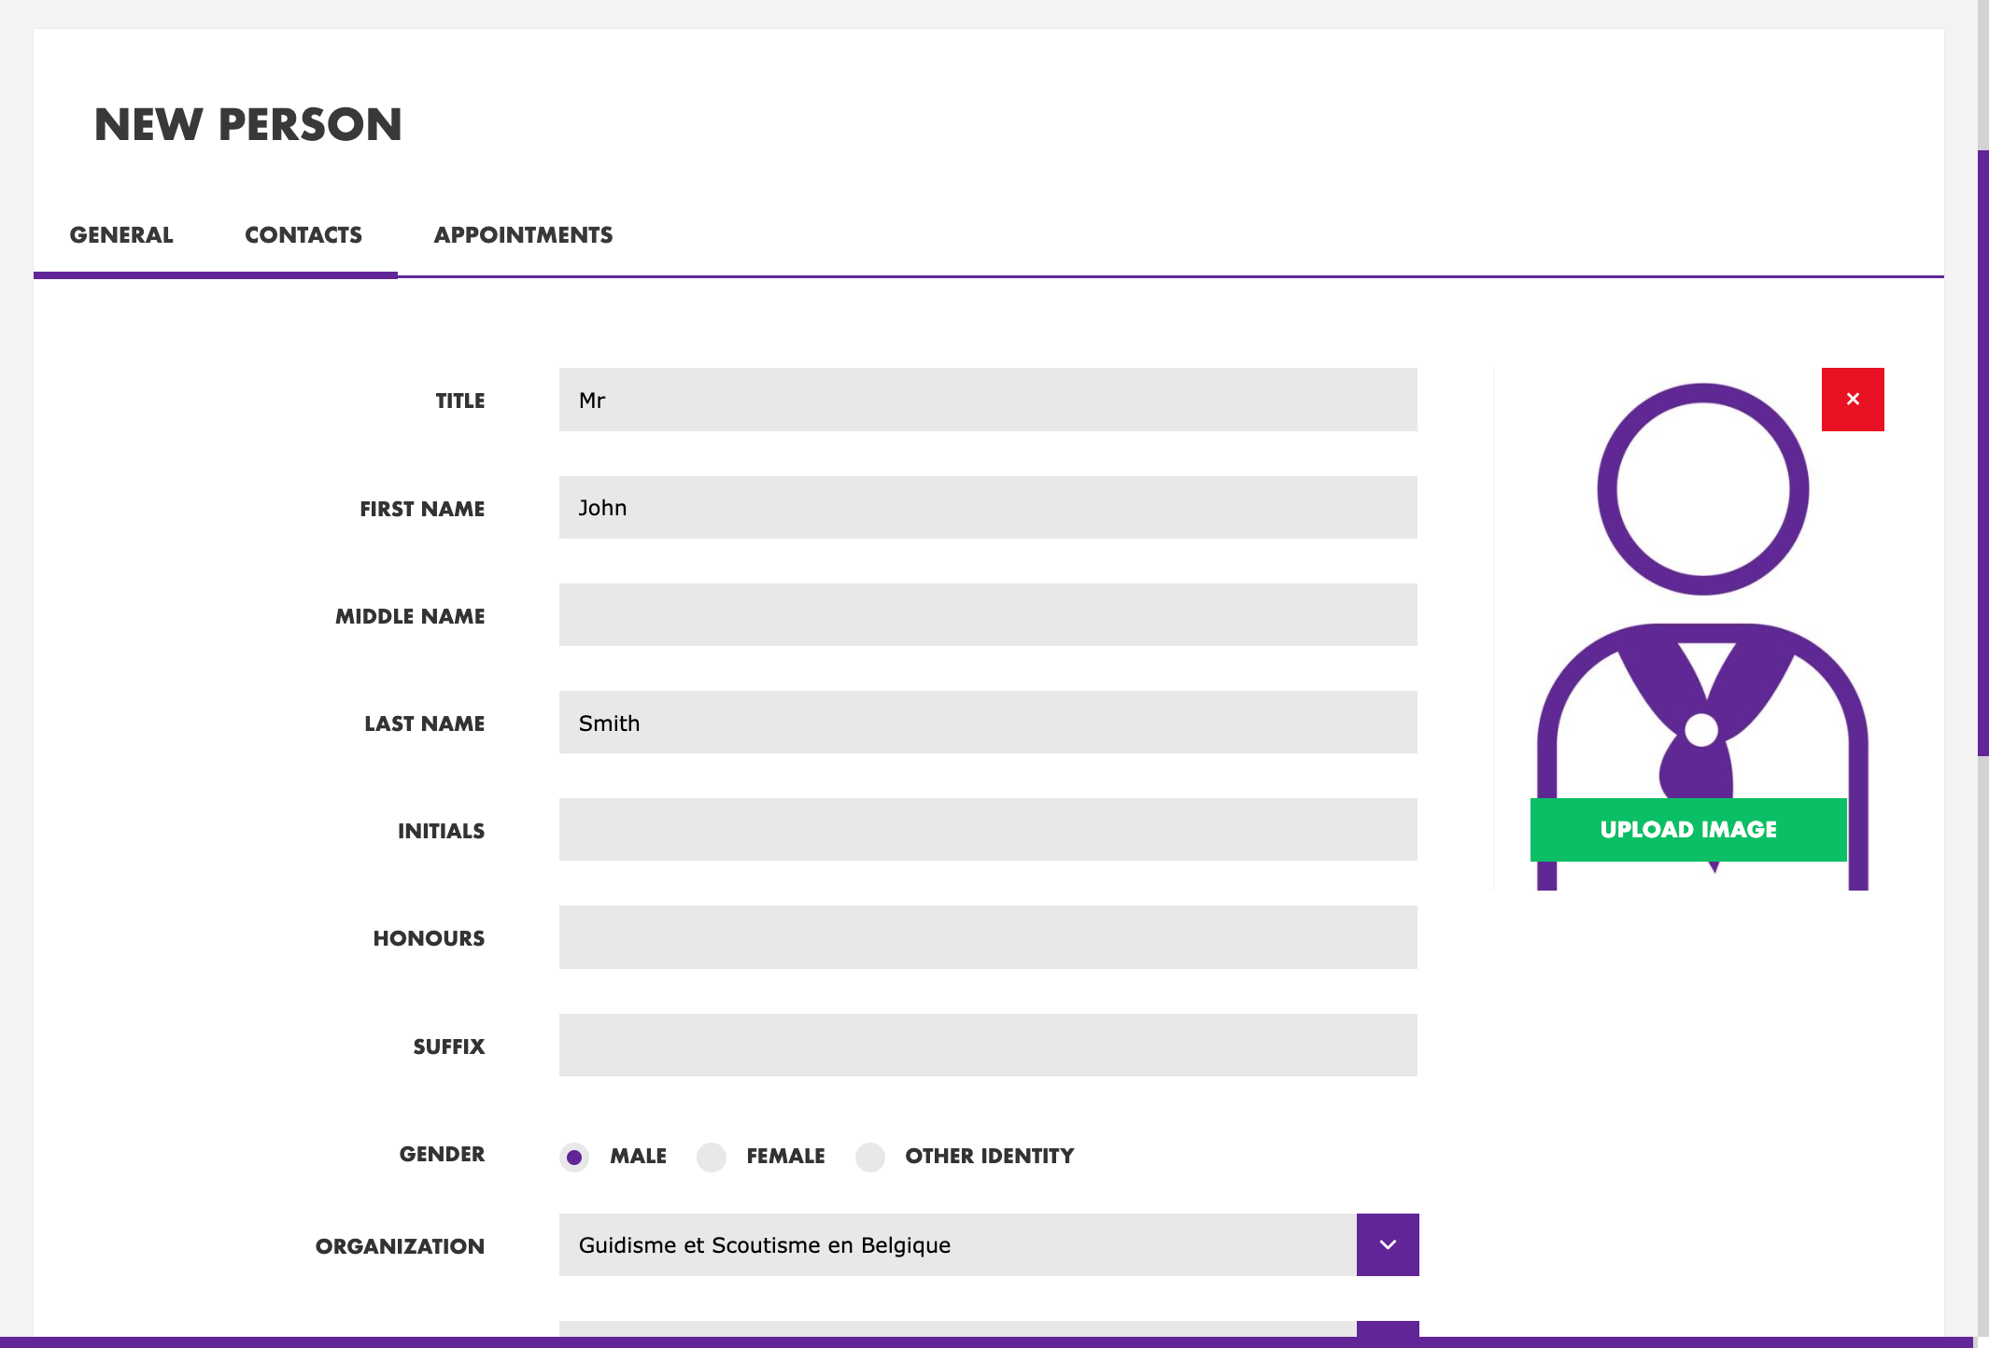This screenshot has width=1989, height=1348.
Task: Click the Last Name field with Smith
Action: (x=988, y=723)
